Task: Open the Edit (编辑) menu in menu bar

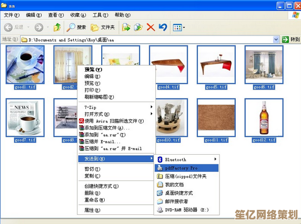Action: (x=34, y=15)
